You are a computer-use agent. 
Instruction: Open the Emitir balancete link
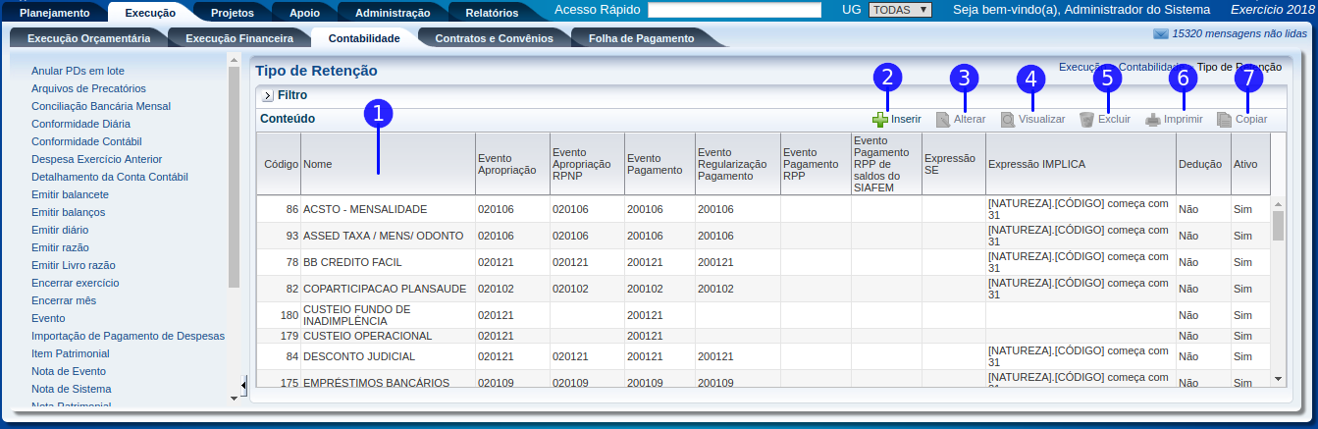tap(70, 194)
